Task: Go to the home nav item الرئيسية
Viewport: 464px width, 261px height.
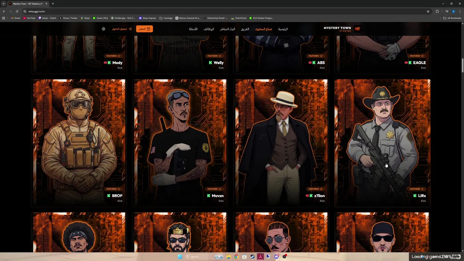Action: point(283,29)
